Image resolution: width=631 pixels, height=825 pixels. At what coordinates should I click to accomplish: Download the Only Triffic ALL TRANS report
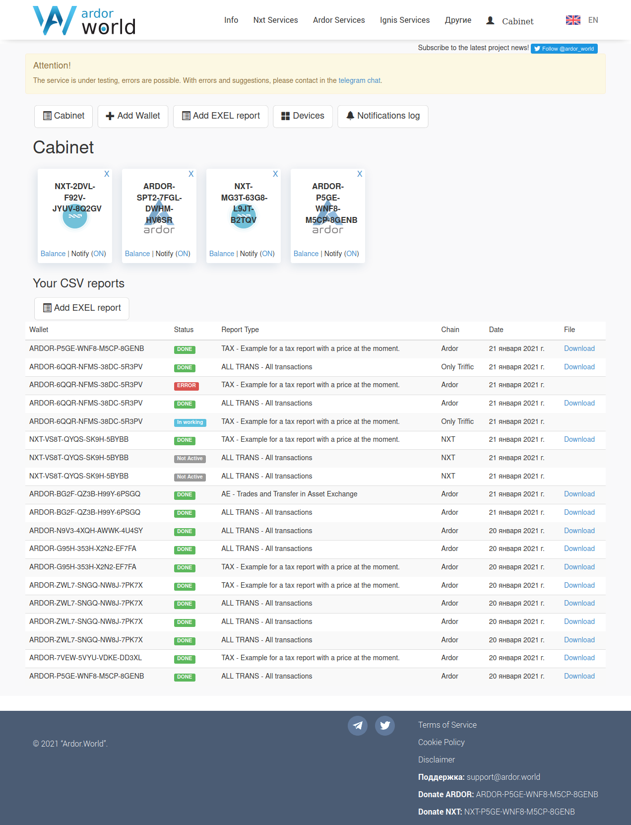(x=579, y=367)
